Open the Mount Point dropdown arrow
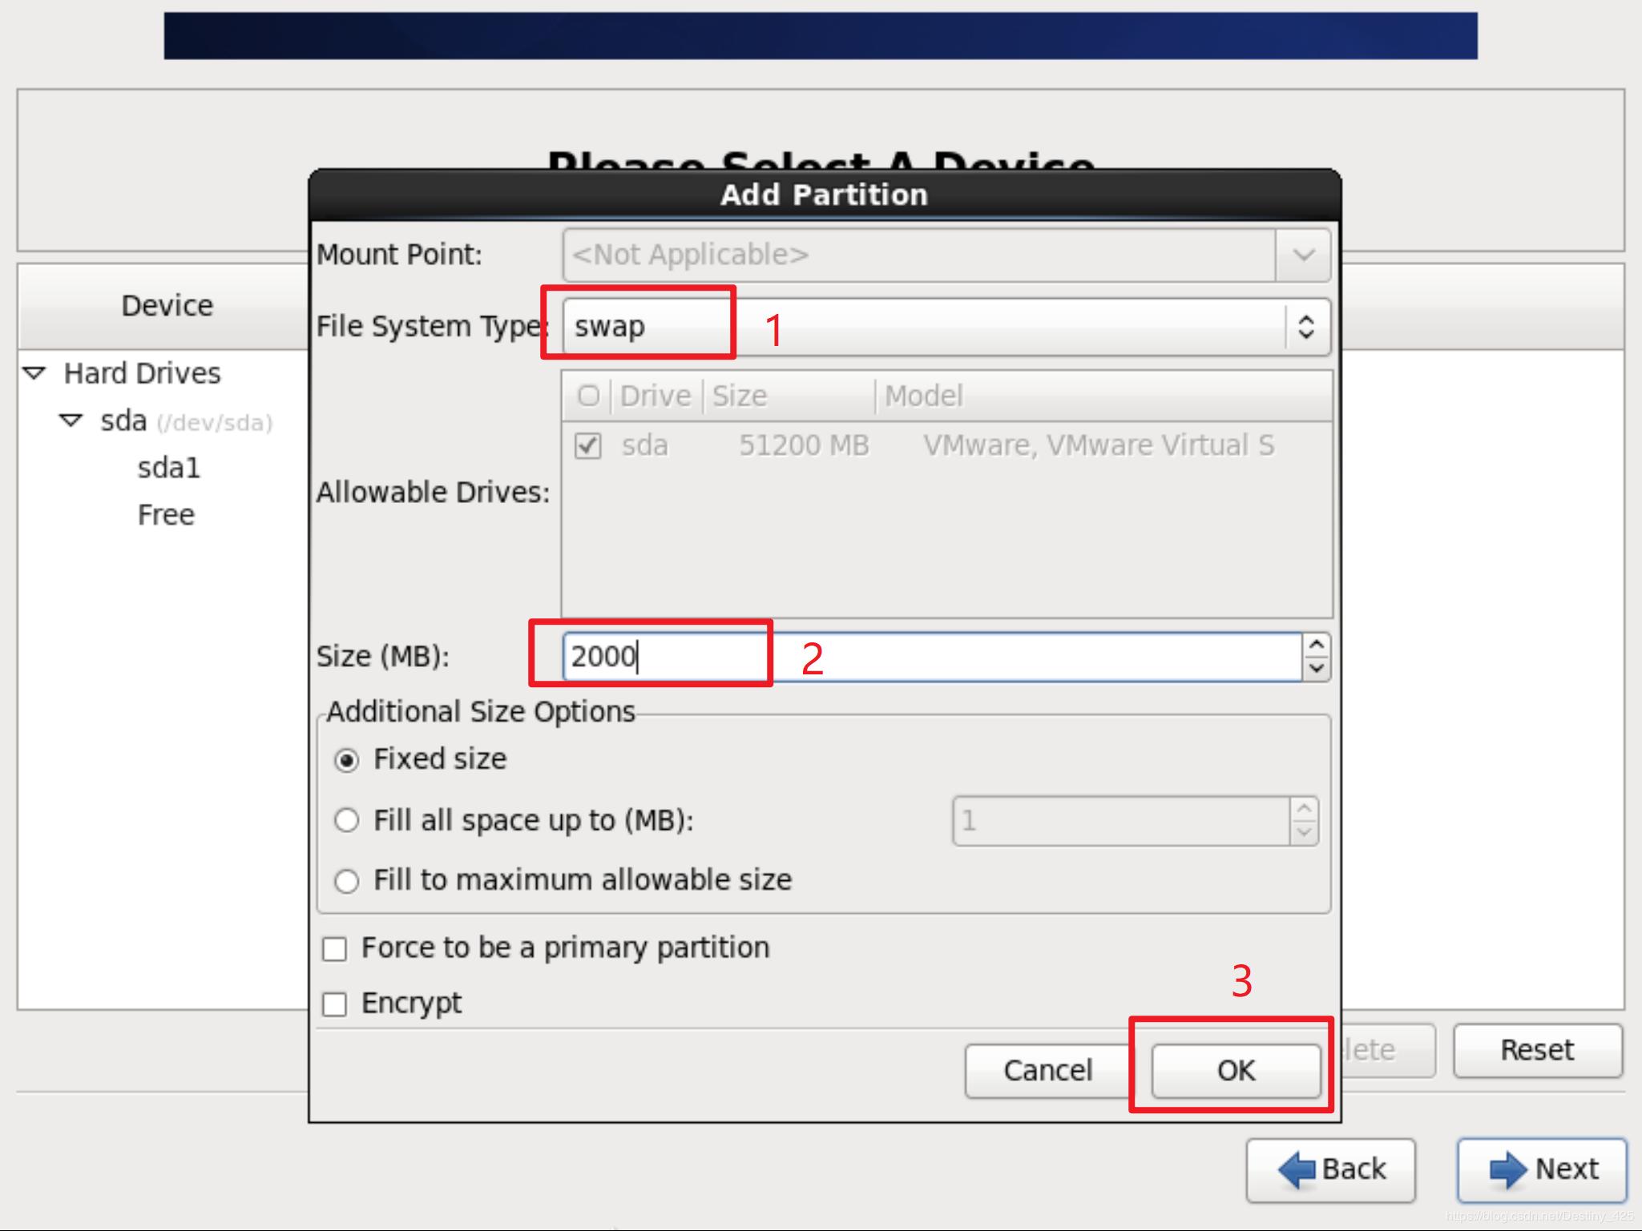Viewport: 1642px width, 1231px height. click(x=1303, y=255)
